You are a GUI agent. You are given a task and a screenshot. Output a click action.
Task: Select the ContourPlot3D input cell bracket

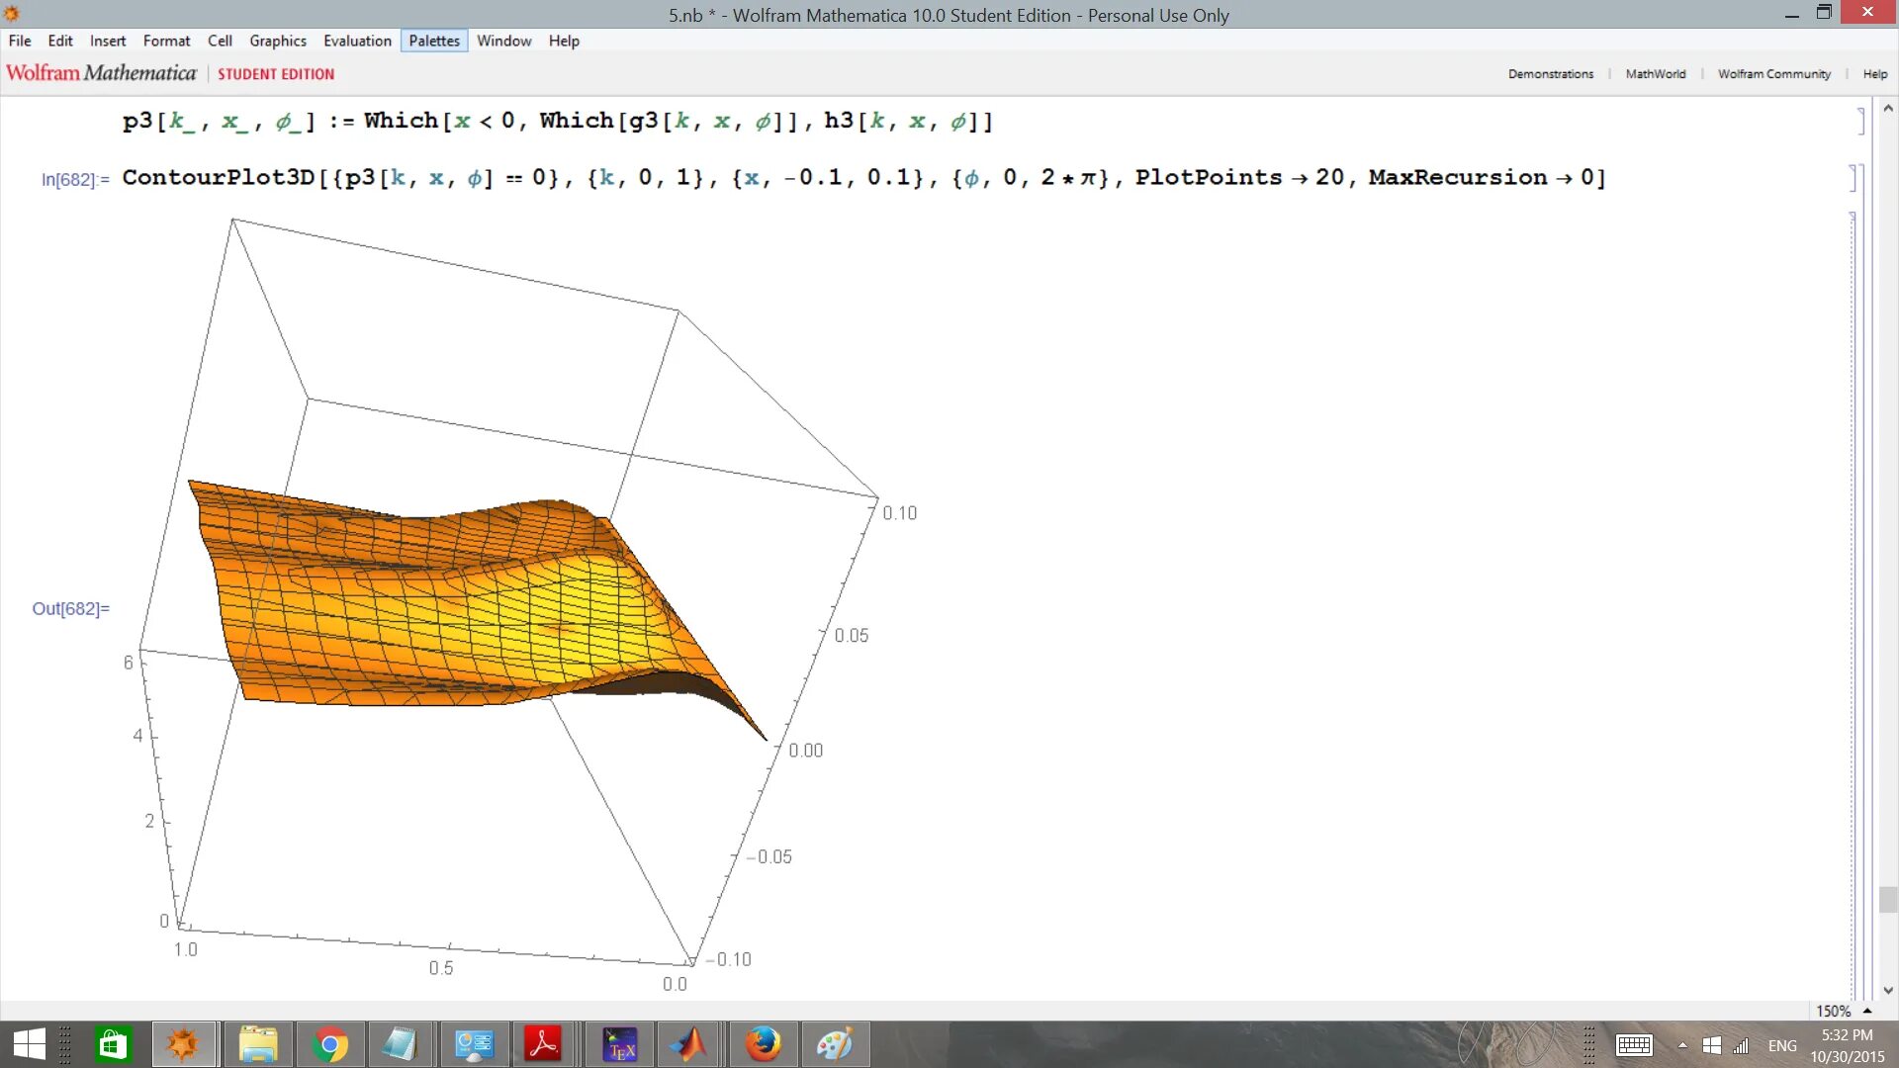[x=1854, y=178]
